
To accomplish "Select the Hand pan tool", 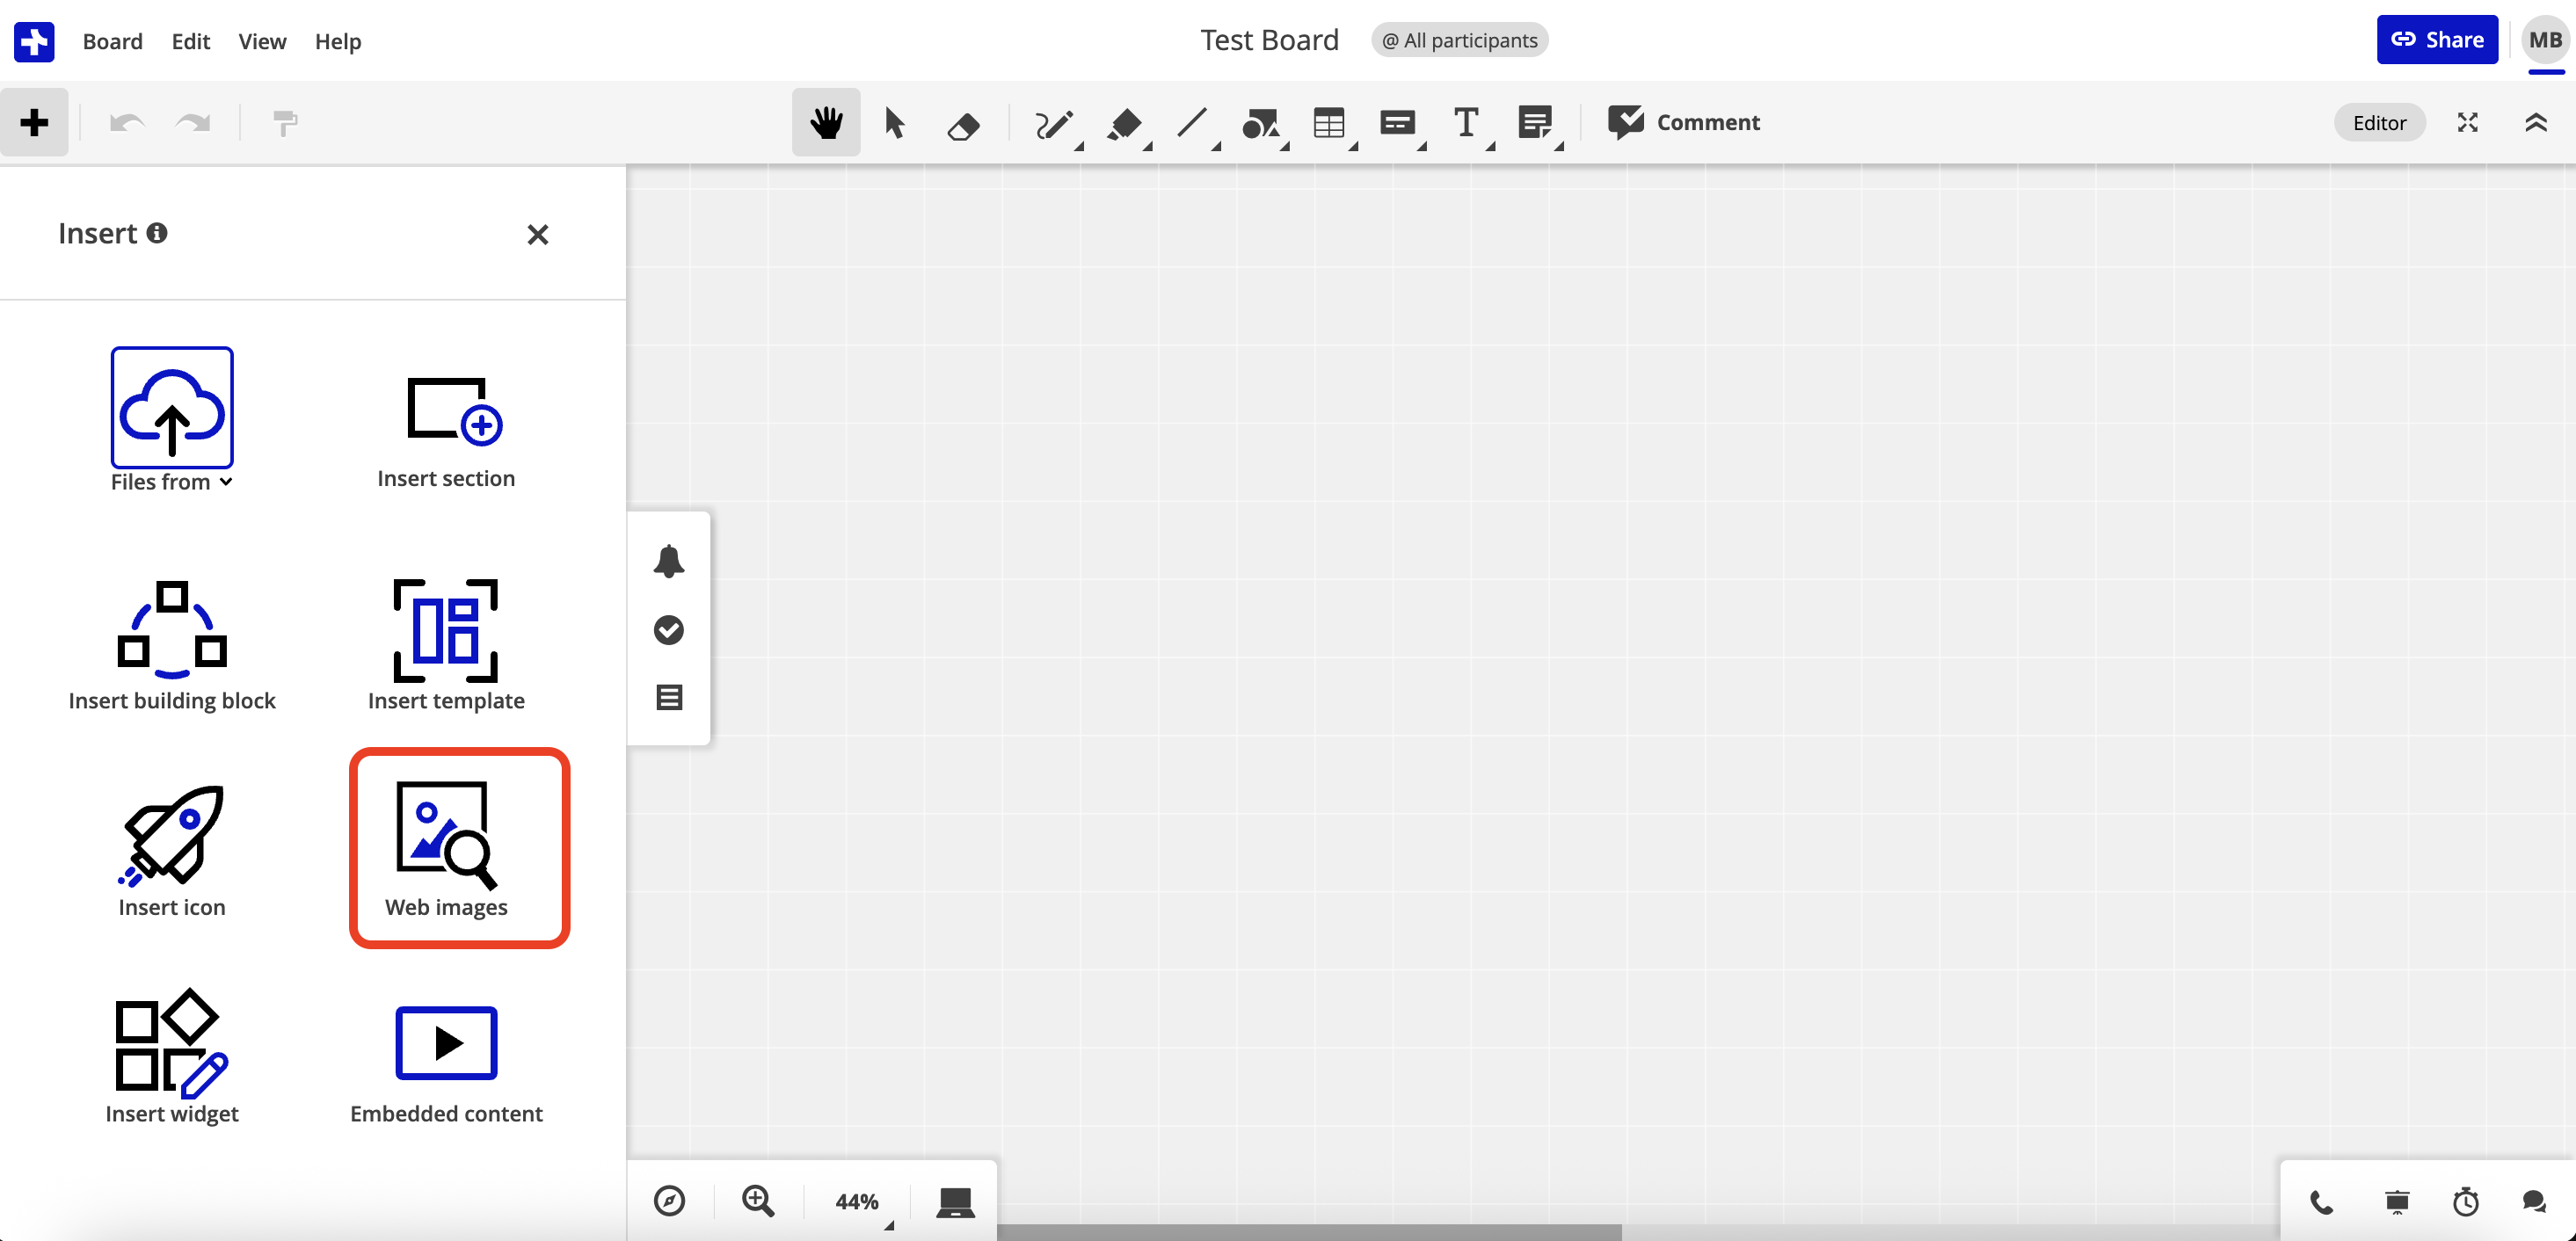I will click(825, 122).
